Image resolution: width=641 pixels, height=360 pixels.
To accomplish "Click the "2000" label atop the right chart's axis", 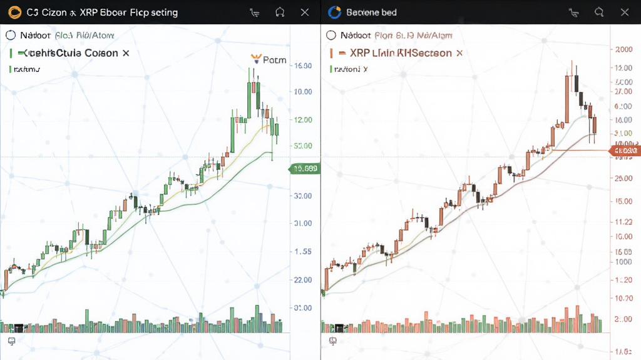I will (x=624, y=49).
